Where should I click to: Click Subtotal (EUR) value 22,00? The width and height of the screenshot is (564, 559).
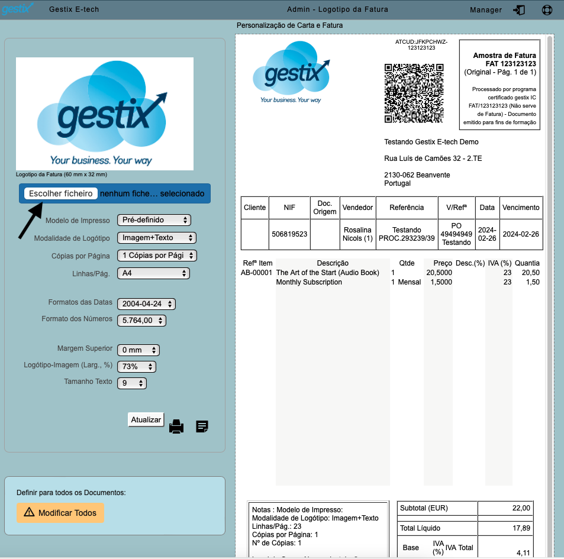(x=521, y=508)
